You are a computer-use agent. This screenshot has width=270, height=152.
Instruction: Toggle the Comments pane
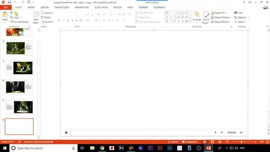coord(190,142)
